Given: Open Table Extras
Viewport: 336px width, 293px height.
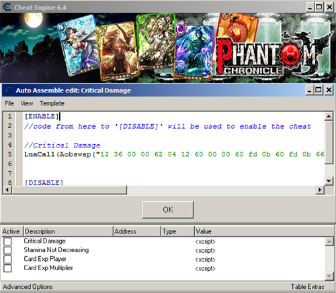Looking at the screenshot, I should coord(308,287).
